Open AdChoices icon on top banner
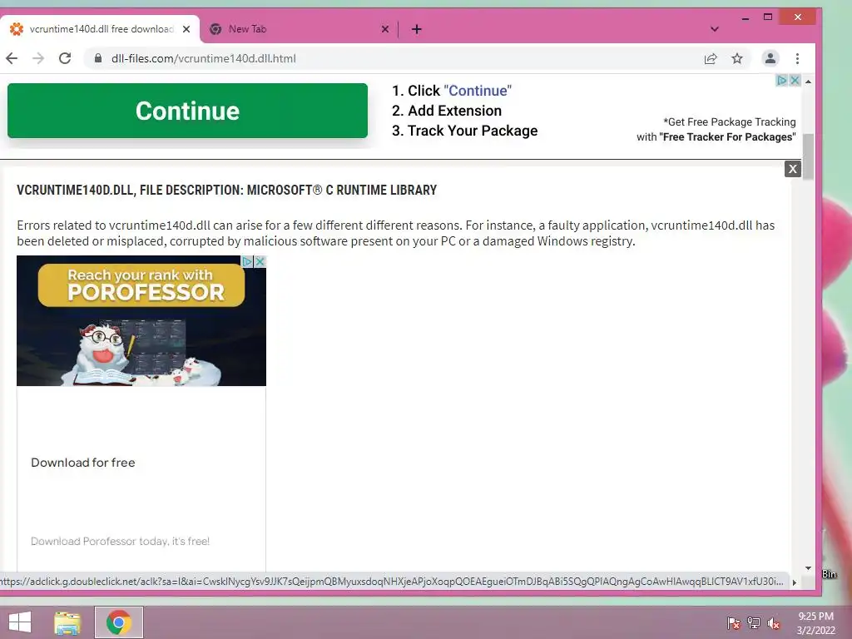852x639 pixels. click(782, 81)
